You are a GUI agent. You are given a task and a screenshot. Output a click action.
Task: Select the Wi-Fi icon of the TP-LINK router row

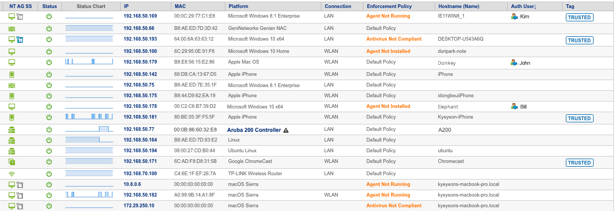coord(11,174)
